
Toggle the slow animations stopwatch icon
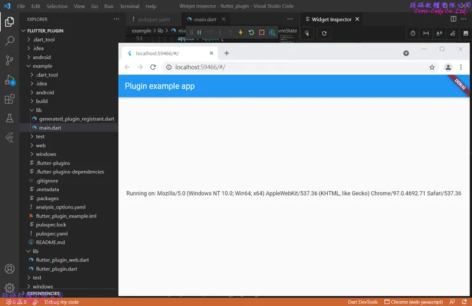413,33
